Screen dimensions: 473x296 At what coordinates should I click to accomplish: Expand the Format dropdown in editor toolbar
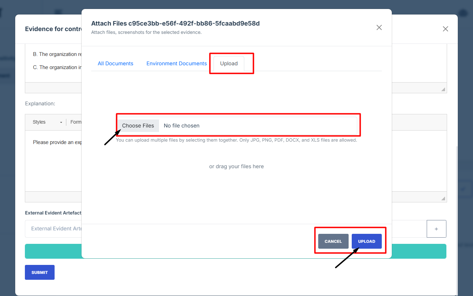[76, 122]
